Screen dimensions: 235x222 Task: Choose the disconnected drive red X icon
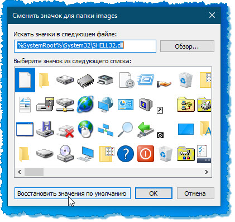click(65, 131)
